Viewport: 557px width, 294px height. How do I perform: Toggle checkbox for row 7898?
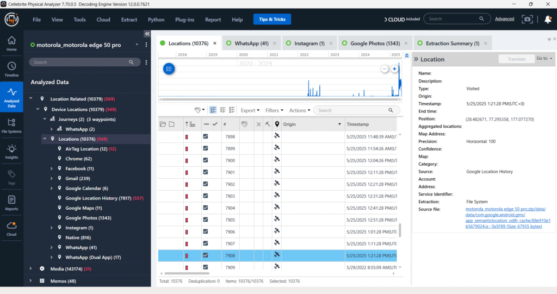[205, 136]
